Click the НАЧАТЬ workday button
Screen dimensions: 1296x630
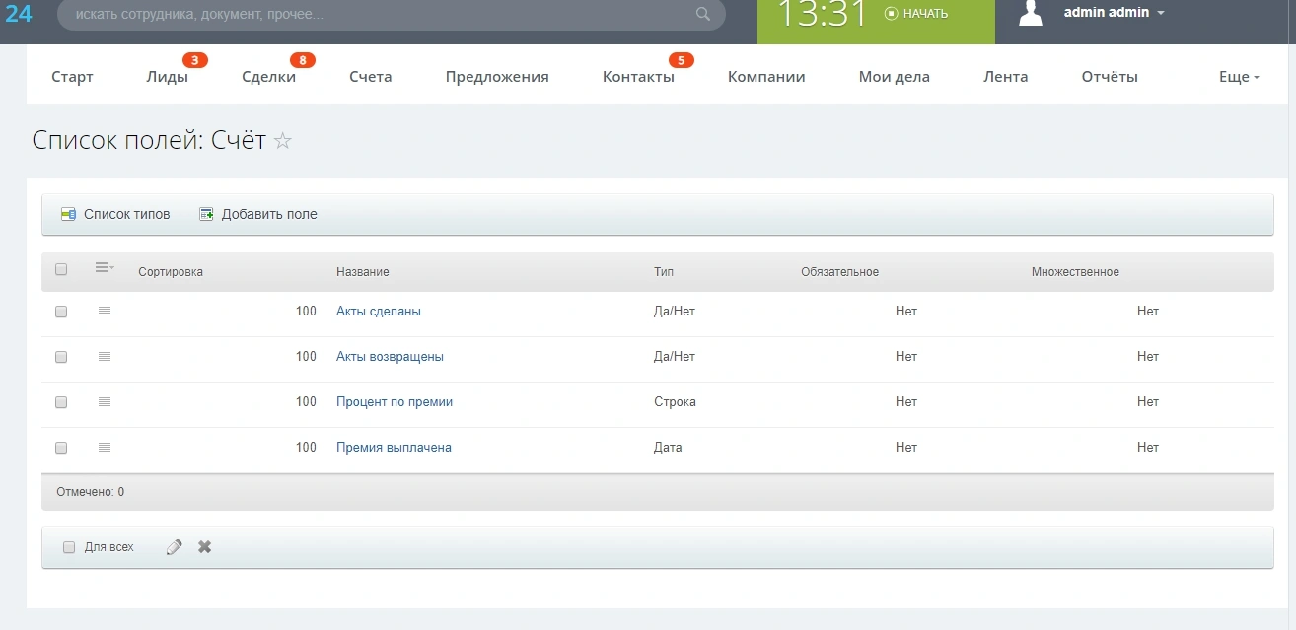click(916, 14)
